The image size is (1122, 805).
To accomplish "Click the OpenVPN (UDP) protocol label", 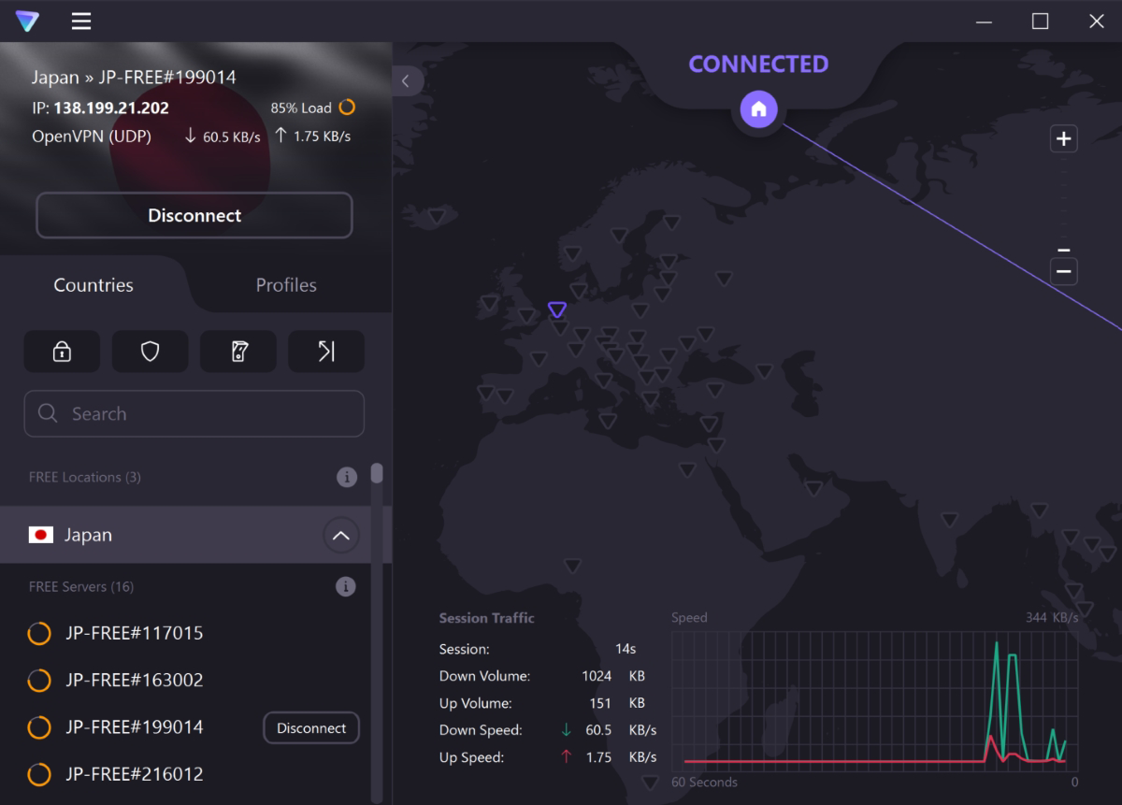I will pyautogui.click(x=92, y=137).
